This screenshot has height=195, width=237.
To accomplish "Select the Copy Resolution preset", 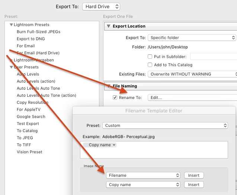I will click(x=32, y=102).
